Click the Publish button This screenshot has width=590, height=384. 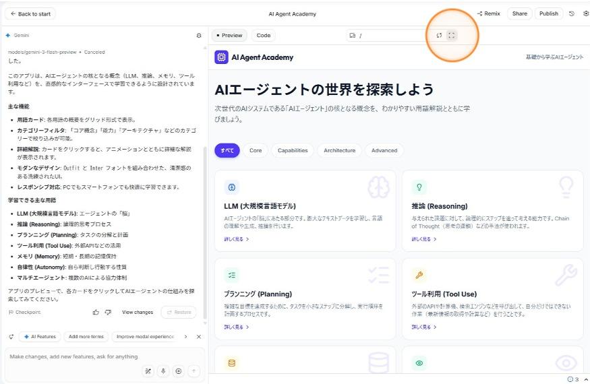coord(549,13)
